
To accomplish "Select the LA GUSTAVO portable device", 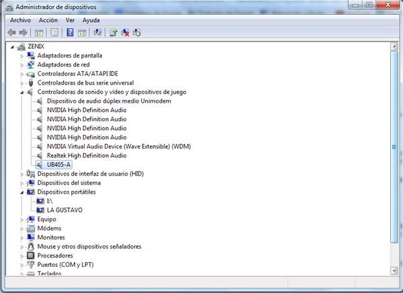I will coord(64,210).
